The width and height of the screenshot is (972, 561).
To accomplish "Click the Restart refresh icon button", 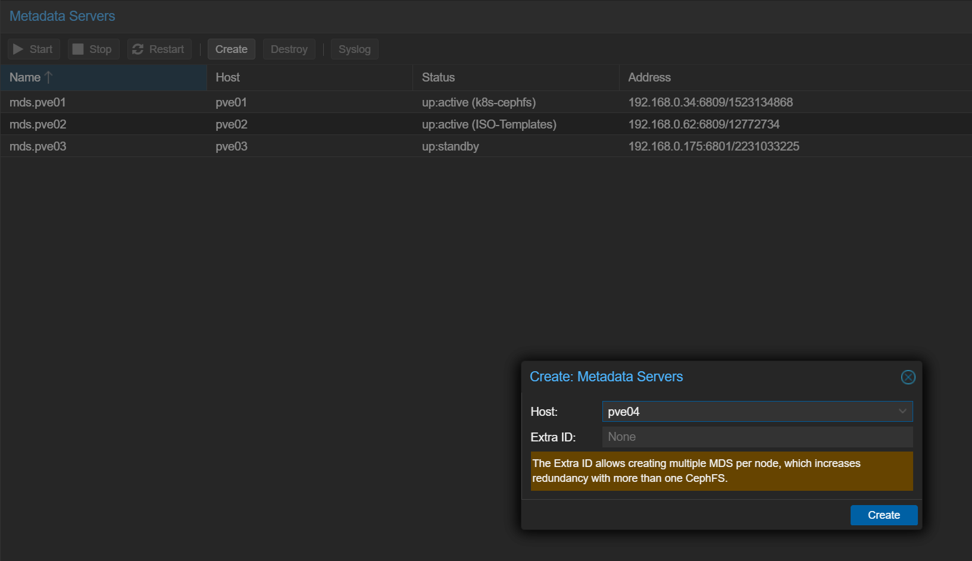I will pyautogui.click(x=159, y=49).
